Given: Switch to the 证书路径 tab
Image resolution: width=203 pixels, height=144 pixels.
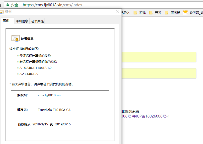Looking at the screenshot, I should (x=37, y=21).
